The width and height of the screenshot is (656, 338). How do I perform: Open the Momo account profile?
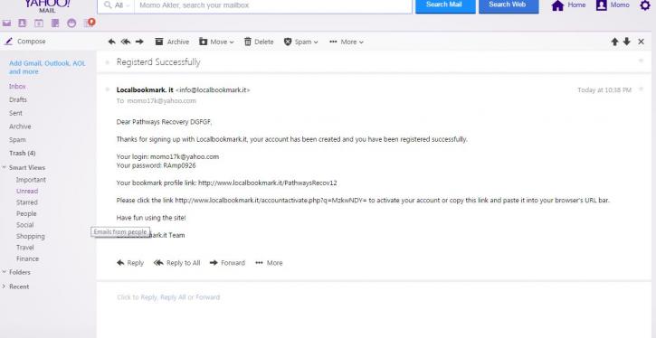pos(613,5)
